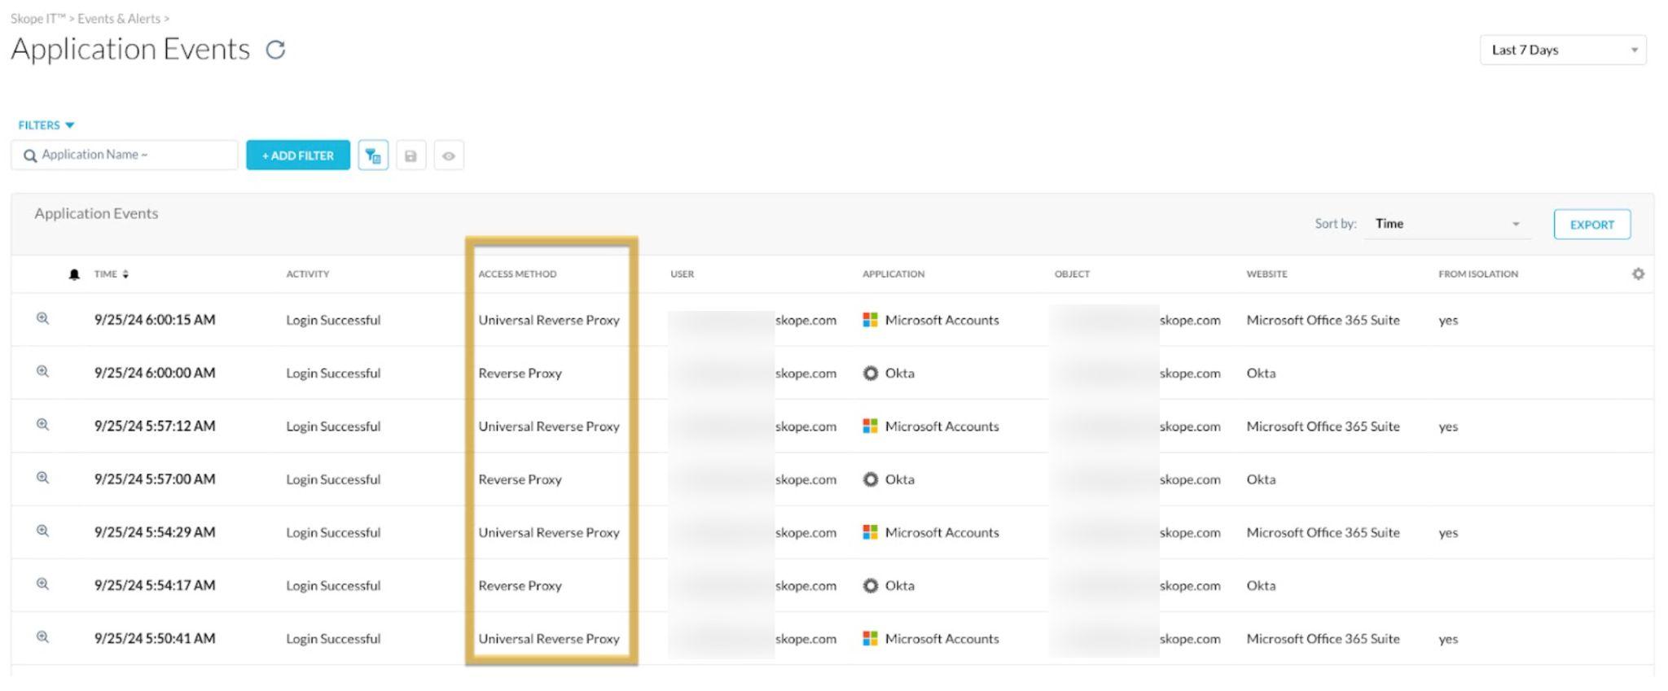Click the EXPORT button
The height and width of the screenshot is (691, 1668).
[x=1591, y=225]
